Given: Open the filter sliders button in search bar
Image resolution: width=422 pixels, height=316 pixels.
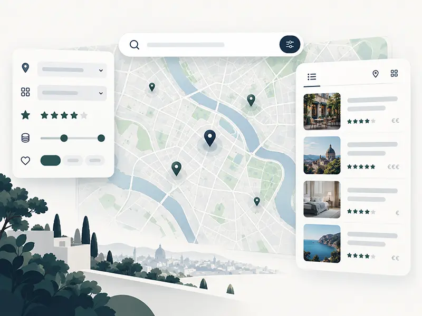Looking at the screenshot, I should 290,44.
